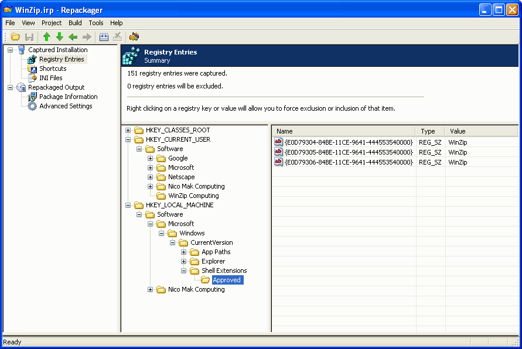Open Package Information under Repackaged Output
The width and height of the screenshot is (522, 349).
click(68, 97)
